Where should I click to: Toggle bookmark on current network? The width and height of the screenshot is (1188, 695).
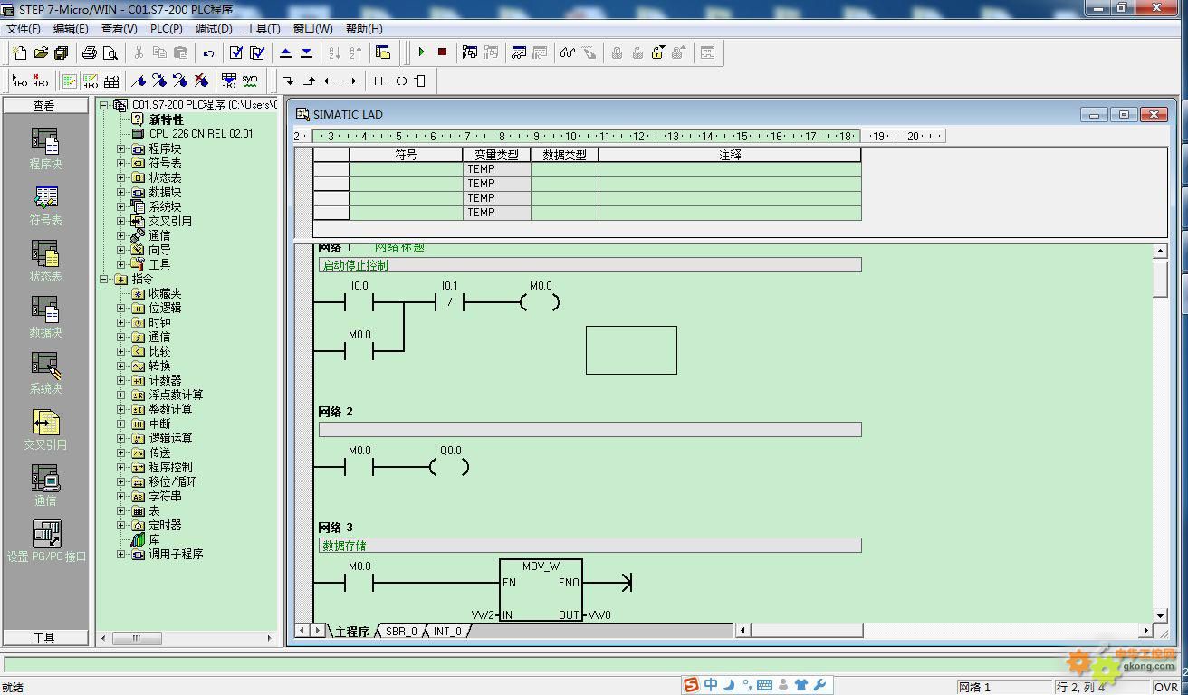(139, 81)
